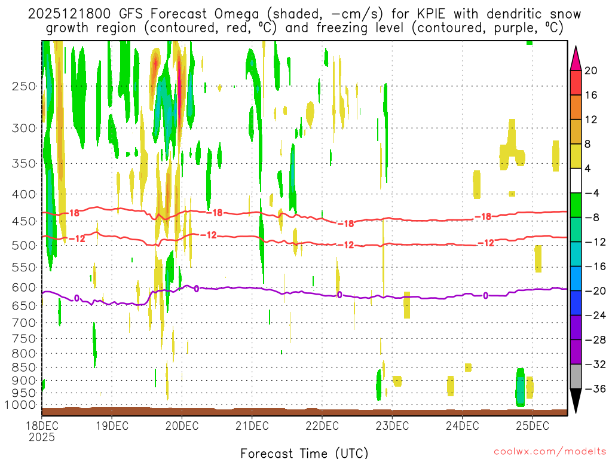Image resolution: width=612 pixels, height=459 pixels.
Task: Click the 800 pressure level label
Action: (24, 354)
